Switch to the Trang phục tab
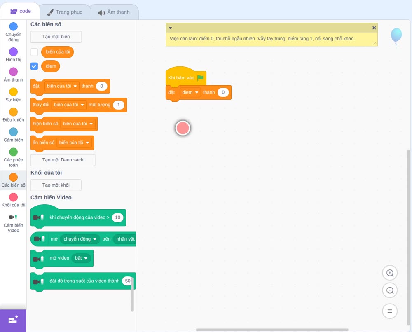412x332 pixels. [x=64, y=12]
